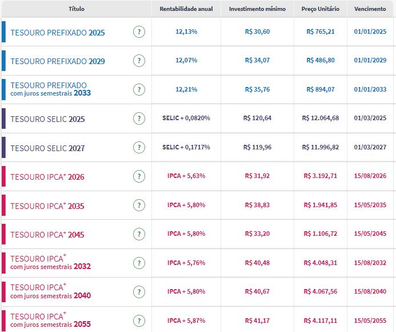Click the 12,13% rentabilidade value
Screen dimensions: 396x332
186,31
